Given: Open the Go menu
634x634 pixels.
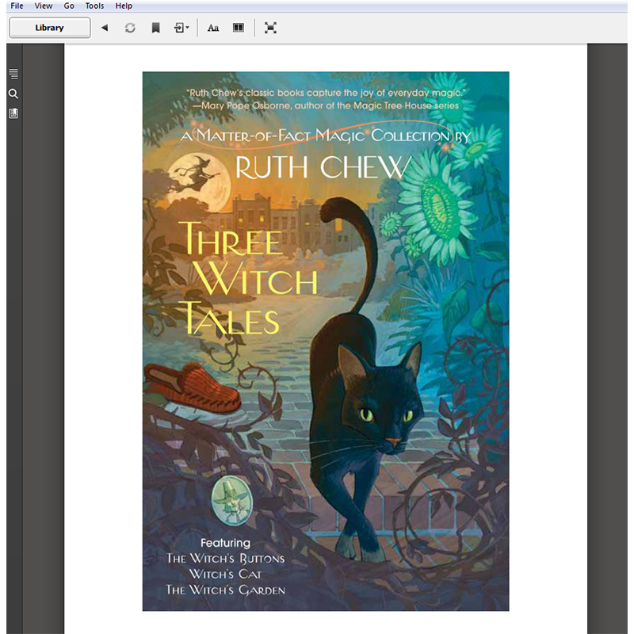Looking at the screenshot, I should tap(69, 6).
